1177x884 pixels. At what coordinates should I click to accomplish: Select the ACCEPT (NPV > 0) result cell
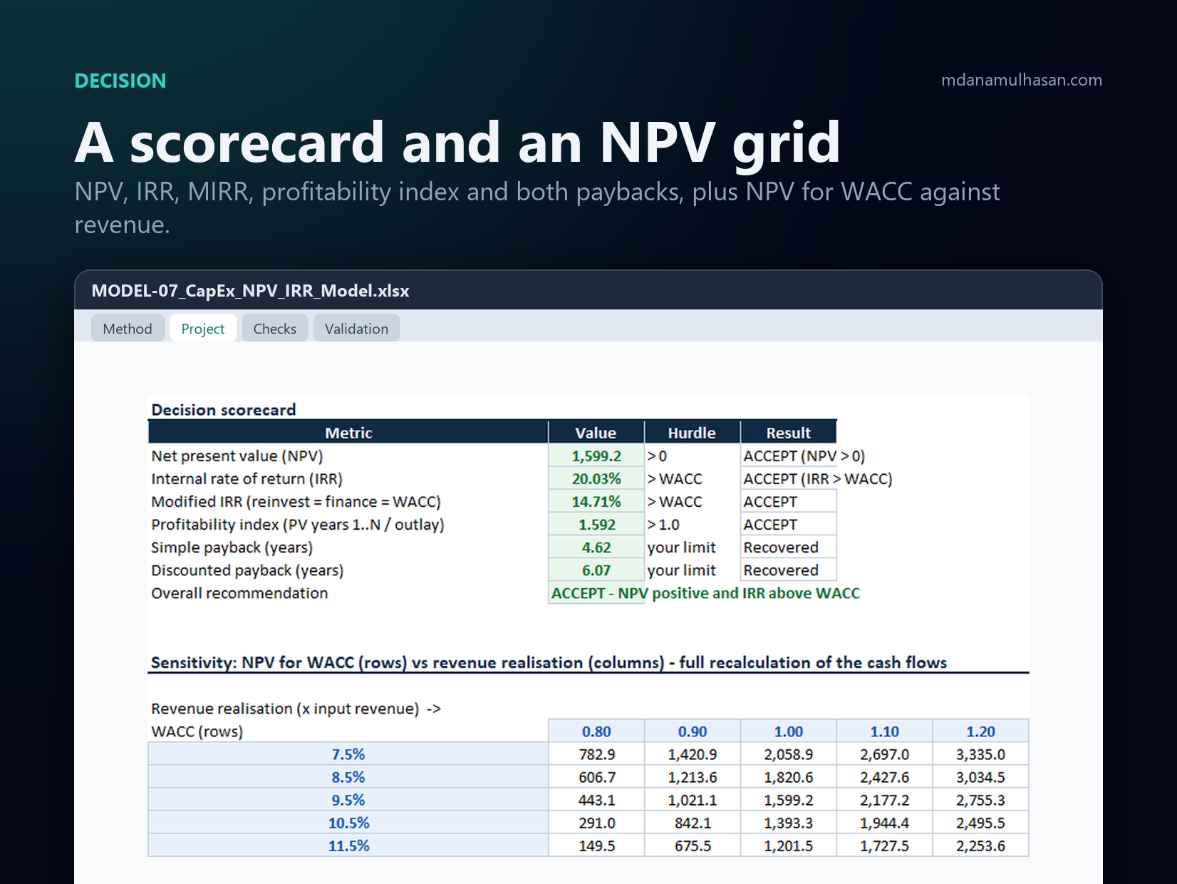click(x=804, y=456)
